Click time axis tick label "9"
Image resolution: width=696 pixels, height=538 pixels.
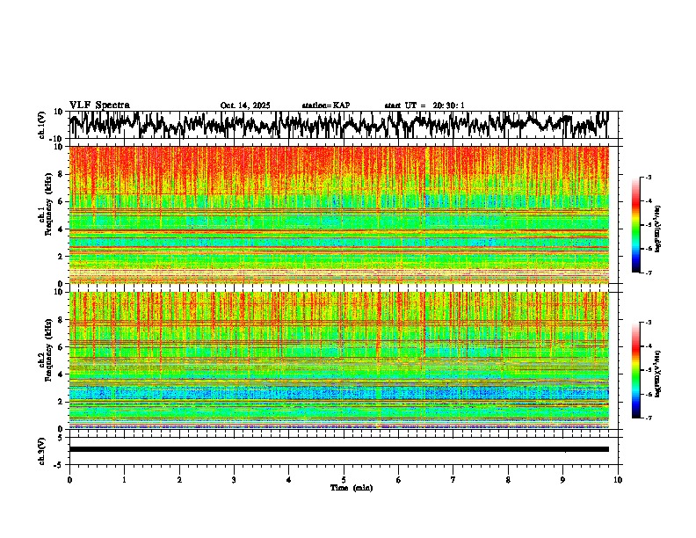tap(562, 480)
